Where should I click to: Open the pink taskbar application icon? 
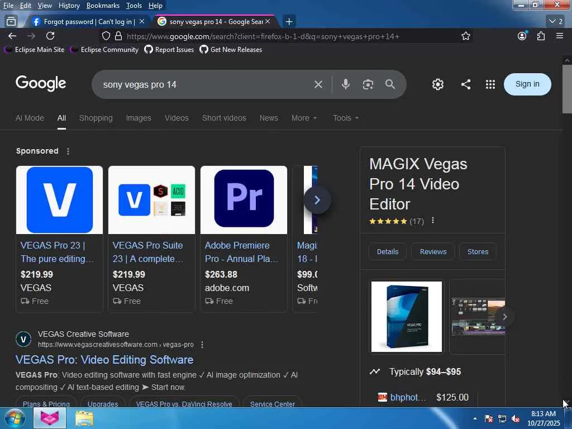[x=50, y=418]
